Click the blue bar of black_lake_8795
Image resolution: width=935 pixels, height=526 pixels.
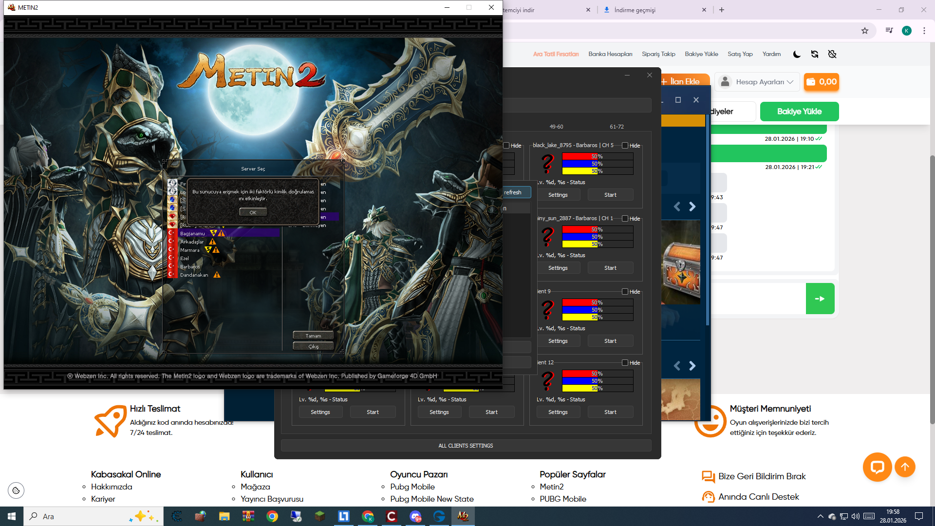point(598,164)
